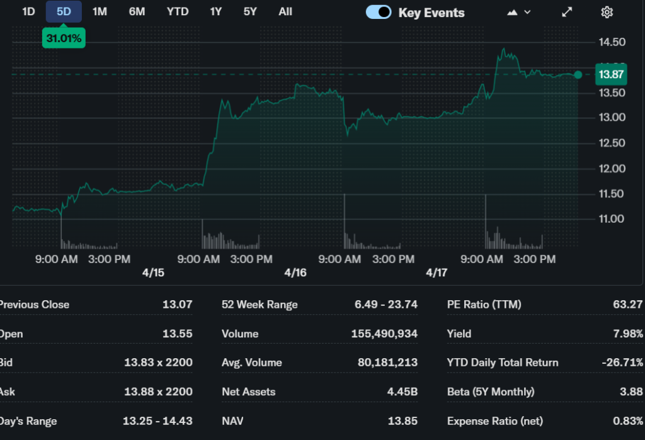Screen dimensions: 645x440
Task: Click the mountain chart type icon
Action: pos(512,12)
